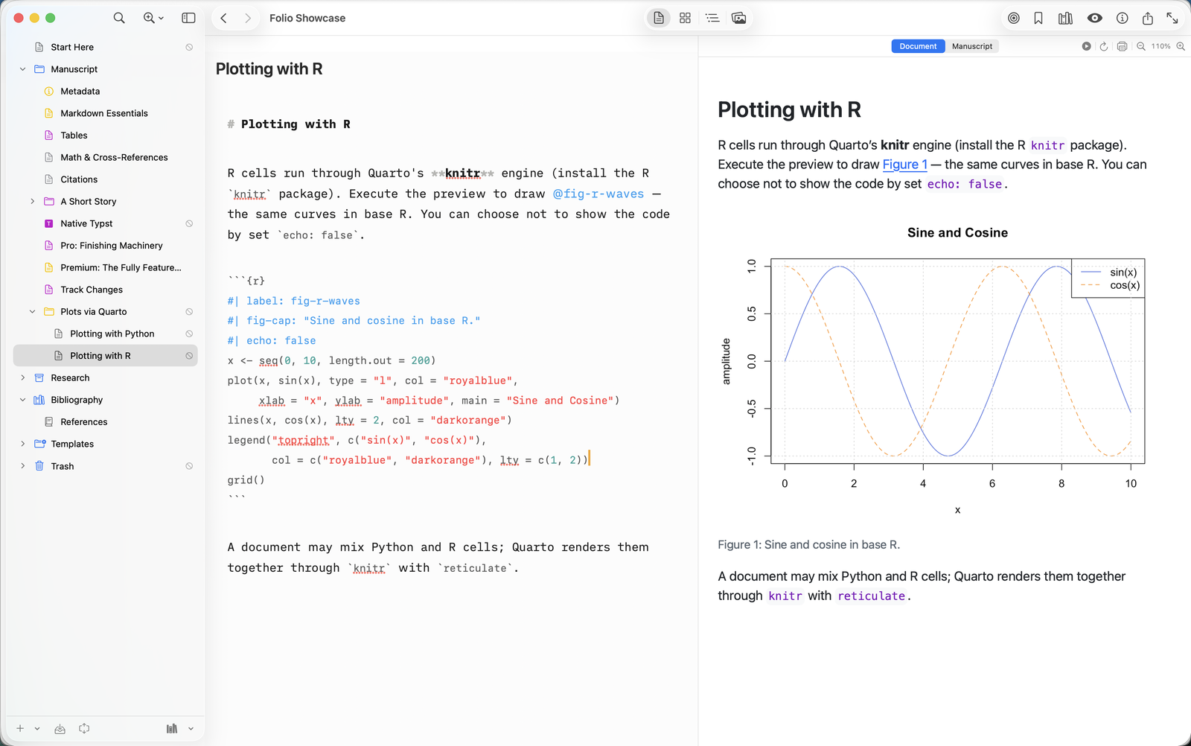
Task: Click the 110% zoom level value
Action: pos(1160,46)
